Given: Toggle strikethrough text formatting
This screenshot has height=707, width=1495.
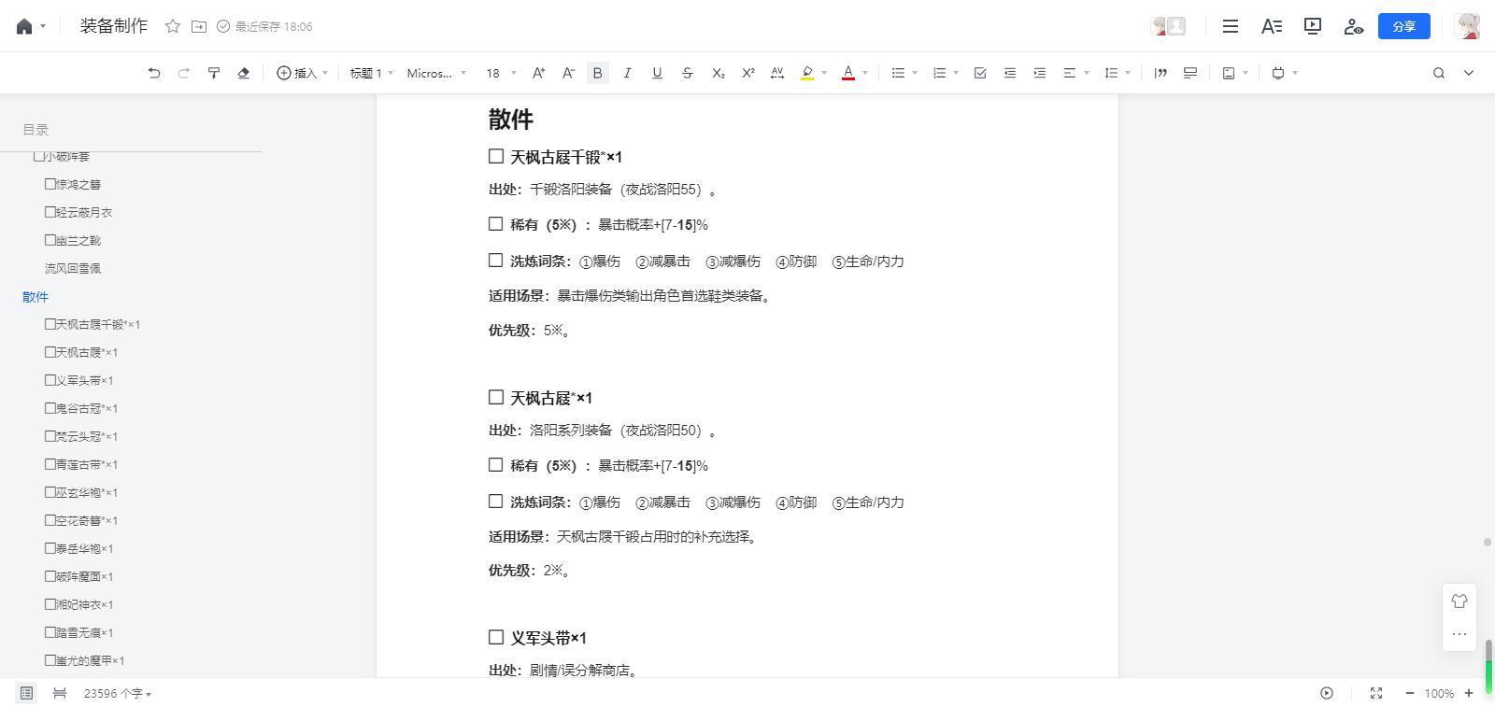Looking at the screenshot, I should point(688,73).
